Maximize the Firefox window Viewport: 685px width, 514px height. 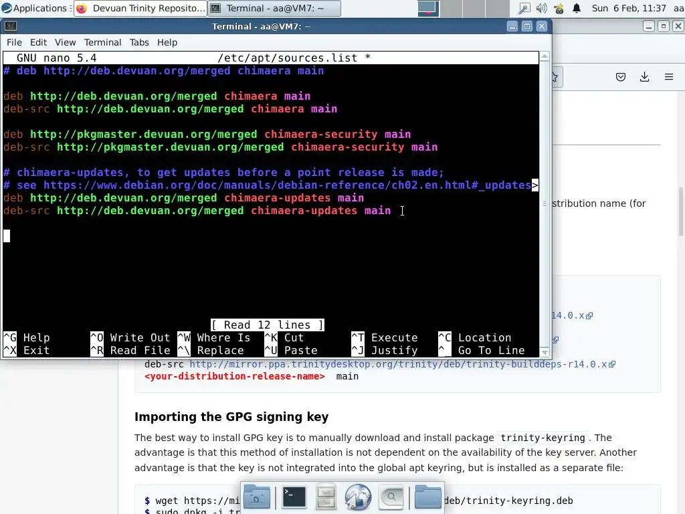663,26
